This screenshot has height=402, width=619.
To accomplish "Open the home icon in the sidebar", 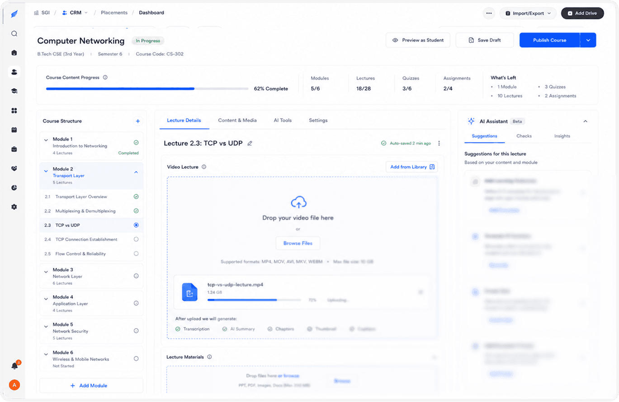I will click(14, 52).
